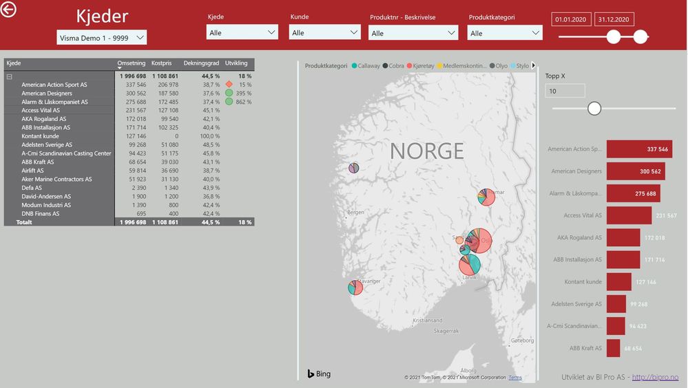Open the Produktnr - Beskrivelse dropdown

click(413, 32)
